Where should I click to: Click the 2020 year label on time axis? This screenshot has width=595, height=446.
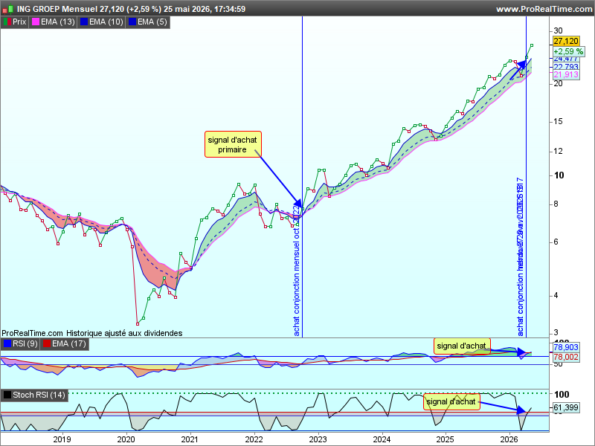pos(126,439)
